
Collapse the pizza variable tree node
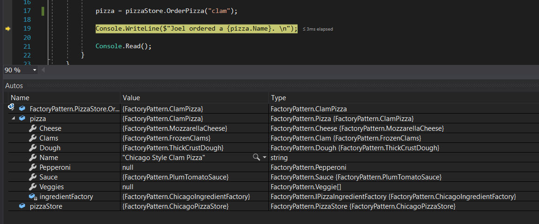point(13,118)
